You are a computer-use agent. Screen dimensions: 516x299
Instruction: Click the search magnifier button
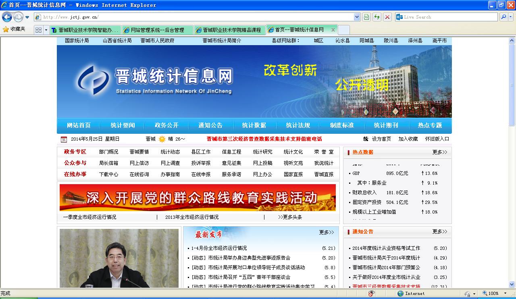504,17
